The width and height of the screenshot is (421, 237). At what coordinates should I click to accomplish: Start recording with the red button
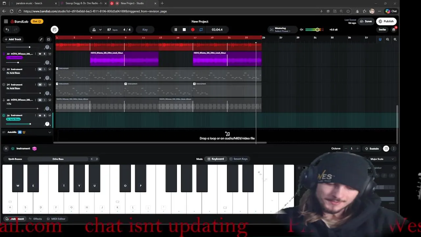(193, 30)
